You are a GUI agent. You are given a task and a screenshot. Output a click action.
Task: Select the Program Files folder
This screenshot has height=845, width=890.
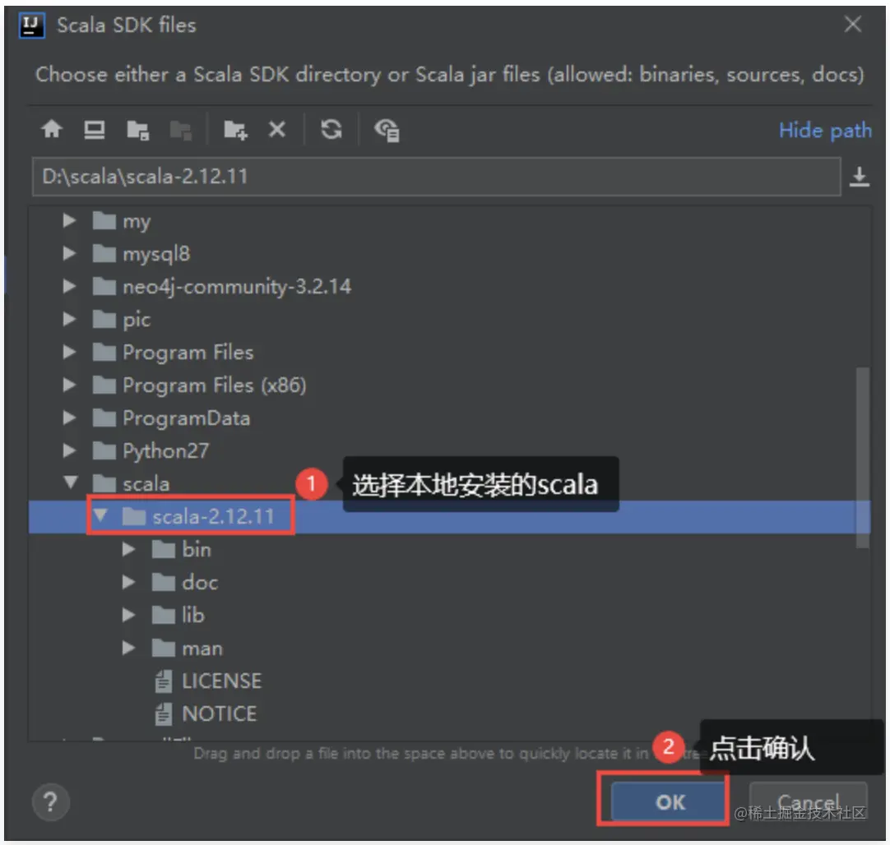click(x=173, y=352)
